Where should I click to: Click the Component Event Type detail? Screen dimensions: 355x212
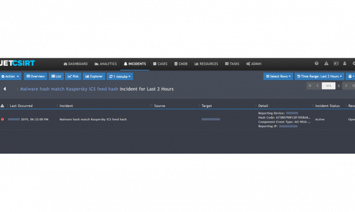(x=284, y=122)
